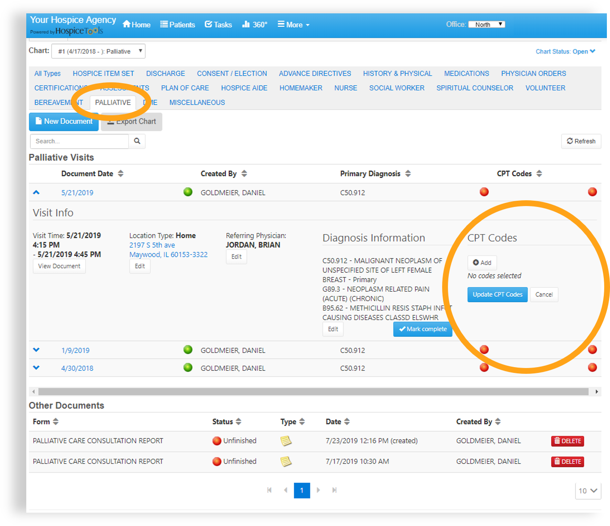Sort by CPT Codes column arrows

[539, 174]
